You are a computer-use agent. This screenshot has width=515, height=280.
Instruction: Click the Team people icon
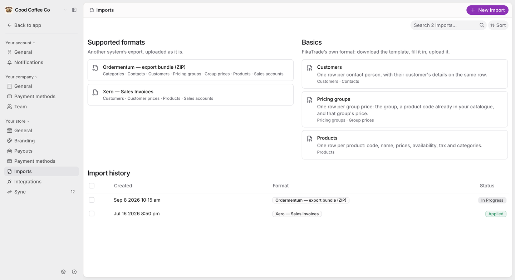10,107
